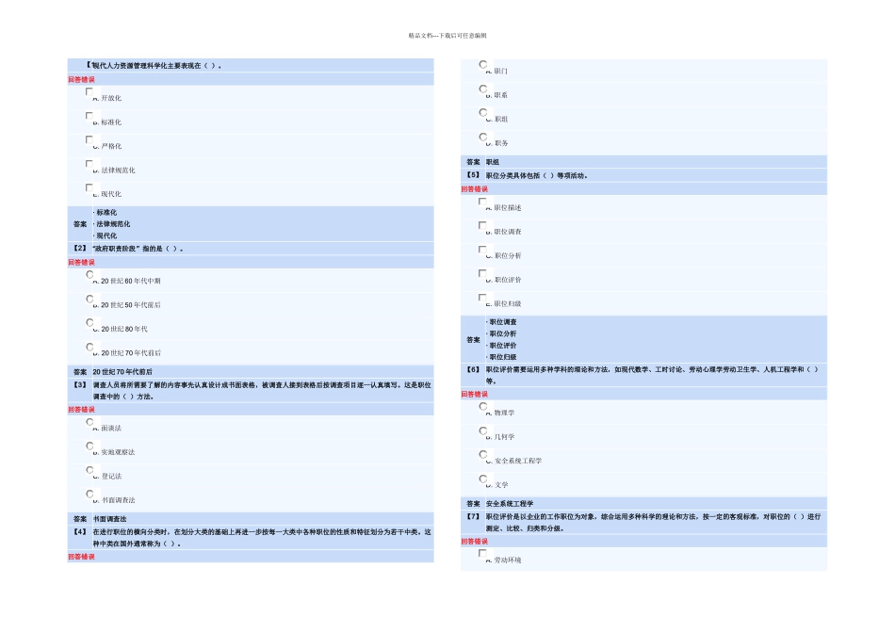Tick the 职位分析 option checkbox
The height and width of the screenshot is (633, 895).
pyautogui.click(x=482, y=250)
